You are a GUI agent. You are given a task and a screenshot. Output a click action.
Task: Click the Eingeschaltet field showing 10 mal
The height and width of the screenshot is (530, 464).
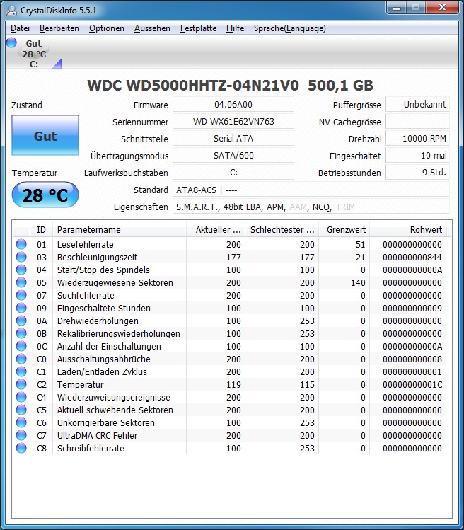coord(418,156)
